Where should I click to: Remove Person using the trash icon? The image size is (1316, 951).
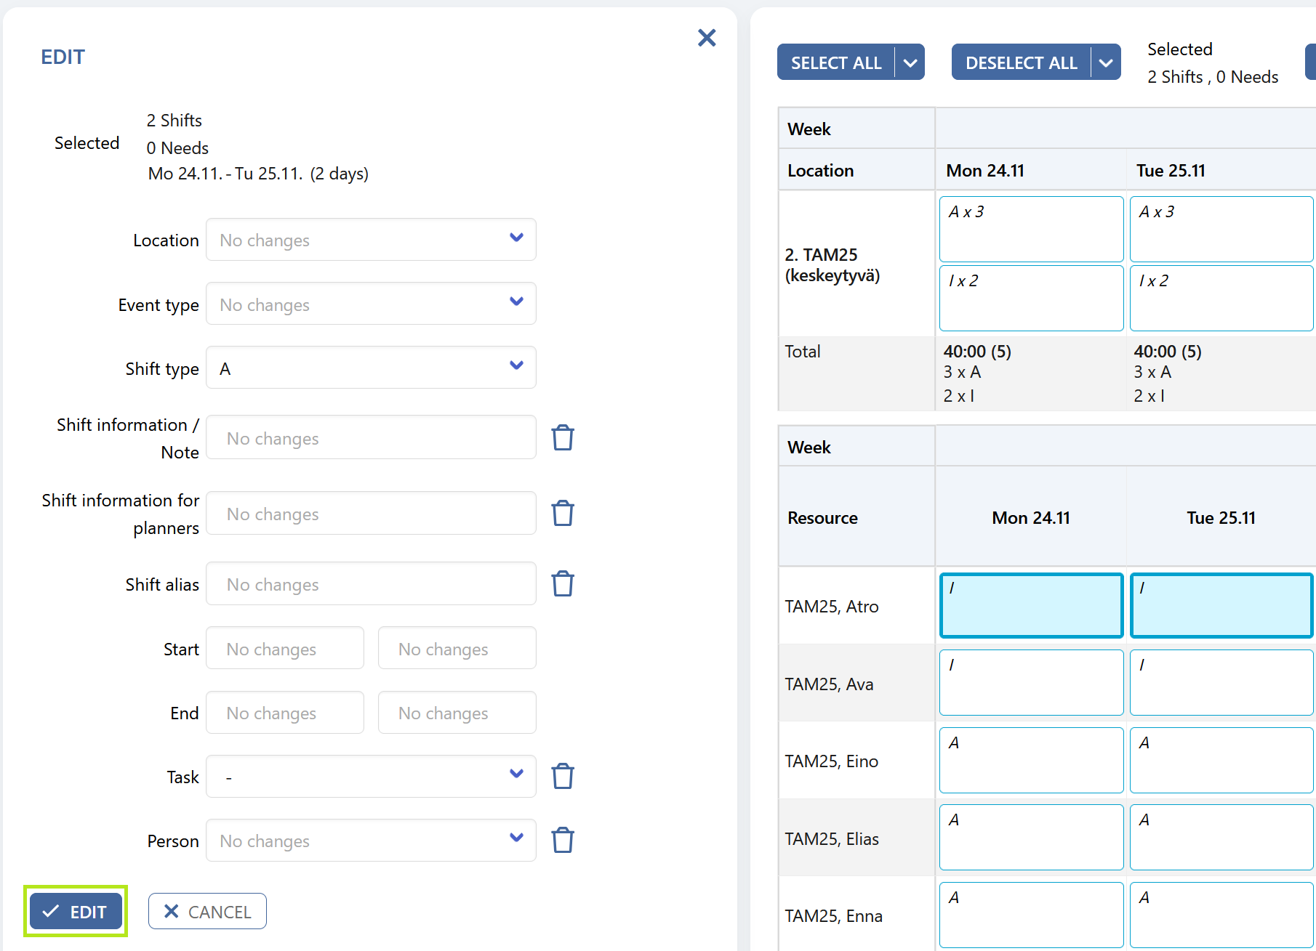coord(563,841)
